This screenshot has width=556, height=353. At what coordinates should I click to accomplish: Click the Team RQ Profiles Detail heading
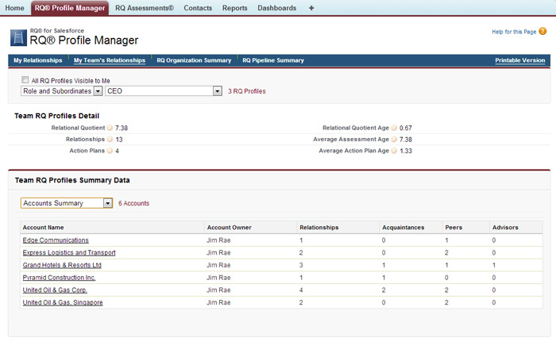(56, 116)
